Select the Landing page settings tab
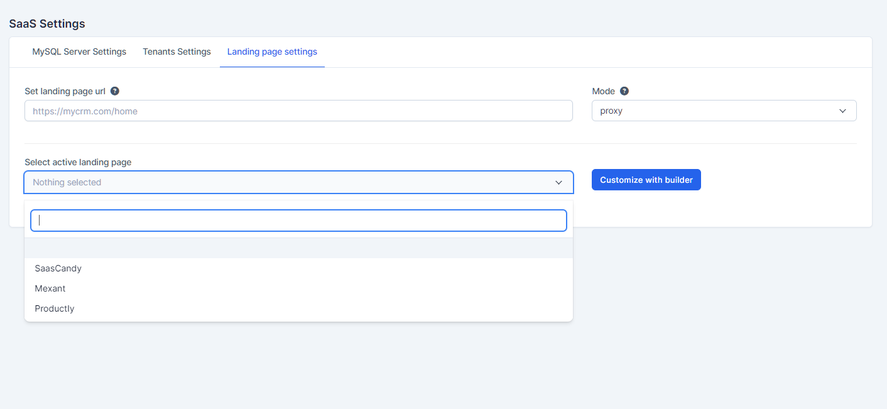This screenshot has height=409, width=887. click(x=272, y=52)
